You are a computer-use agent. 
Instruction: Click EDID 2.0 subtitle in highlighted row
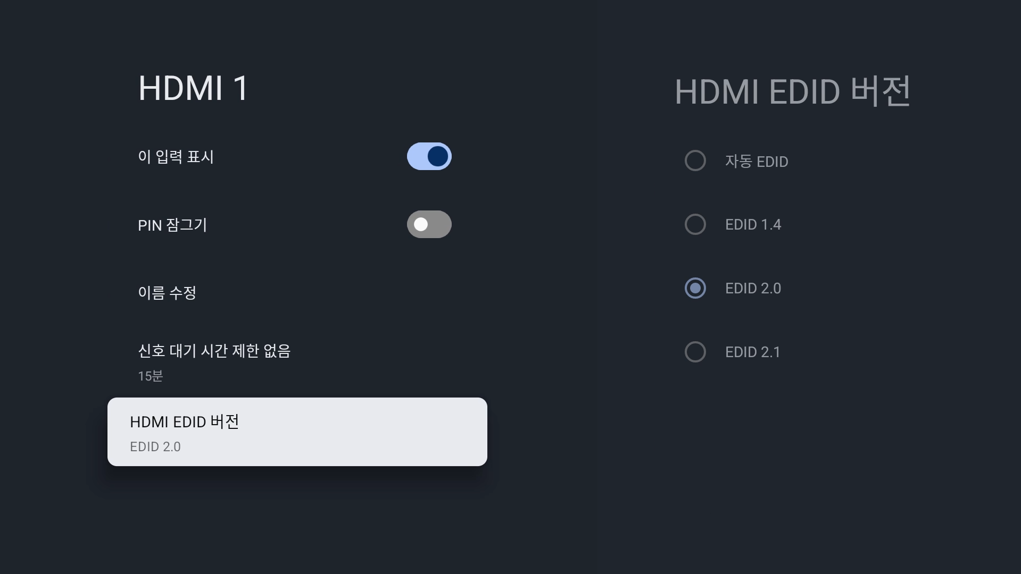[x=155, y=447]
